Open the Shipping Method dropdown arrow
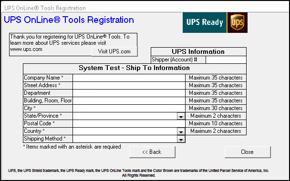The image size is (290, 181). tap(181, 139)
